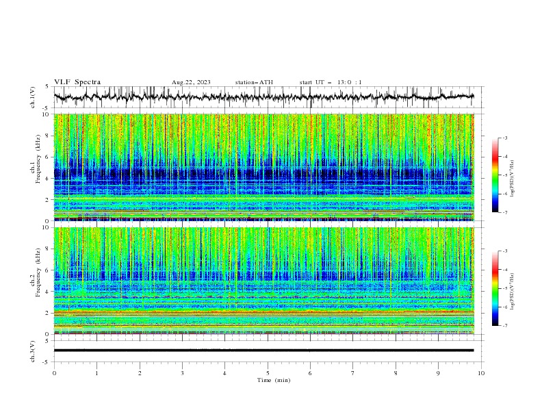Screen dimensions: 542x419
Task: Click time axis tick label "8"
Action: (396, 373)
